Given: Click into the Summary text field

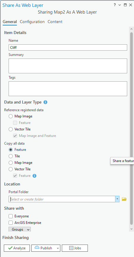Looking at the screenshot, I should tap(68, 66).
